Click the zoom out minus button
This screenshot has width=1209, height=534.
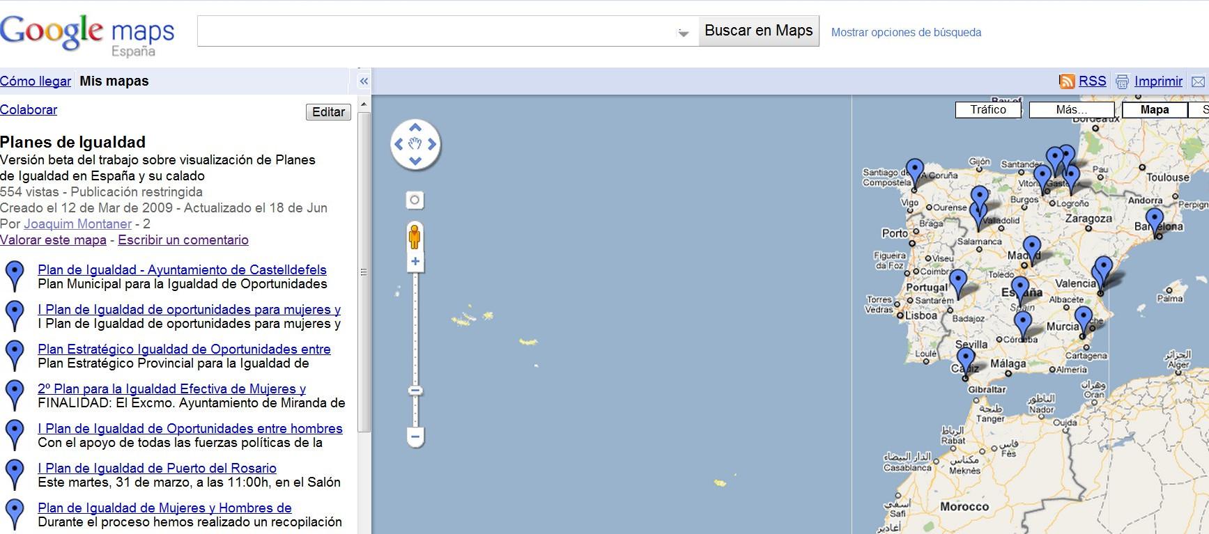[415, 437]
